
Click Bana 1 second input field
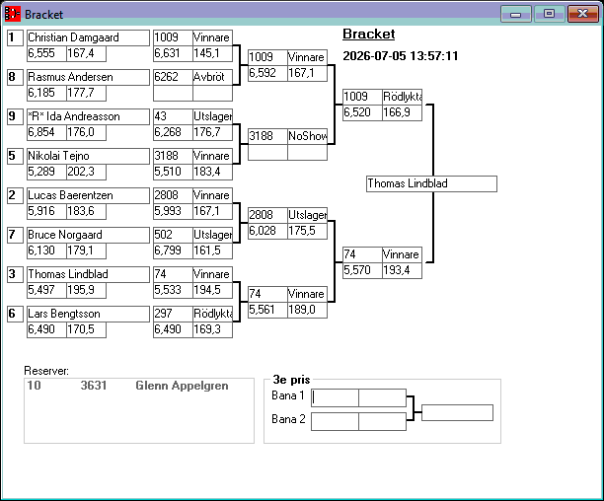(382, 397)
